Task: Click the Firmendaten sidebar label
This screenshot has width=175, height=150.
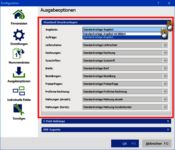Action: click(19, 23)
